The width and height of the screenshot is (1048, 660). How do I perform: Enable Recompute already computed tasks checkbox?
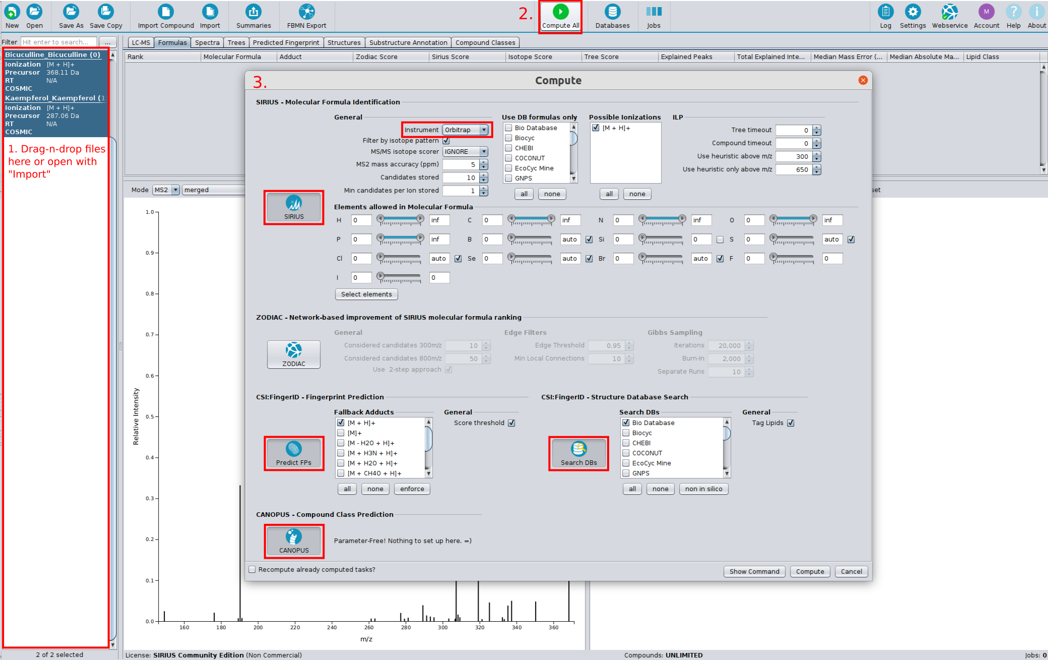[252, 569]
